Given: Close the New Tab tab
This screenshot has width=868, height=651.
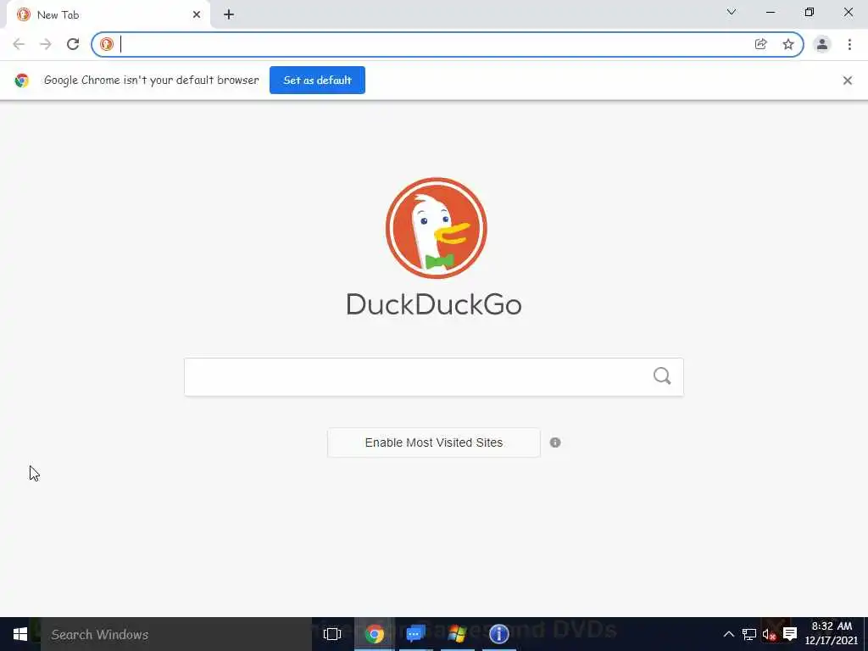Looking at the screenshot, I should click(x=197, y=15).
